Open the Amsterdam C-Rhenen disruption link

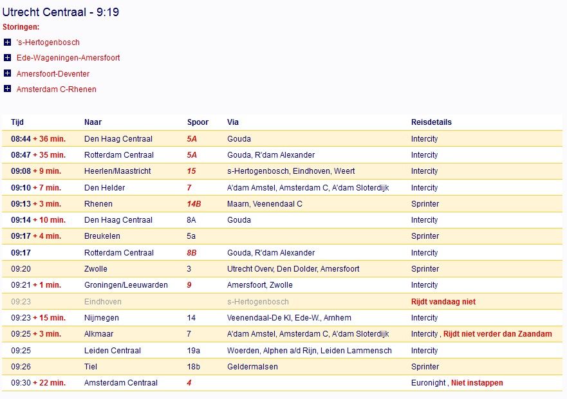point(57,89)
